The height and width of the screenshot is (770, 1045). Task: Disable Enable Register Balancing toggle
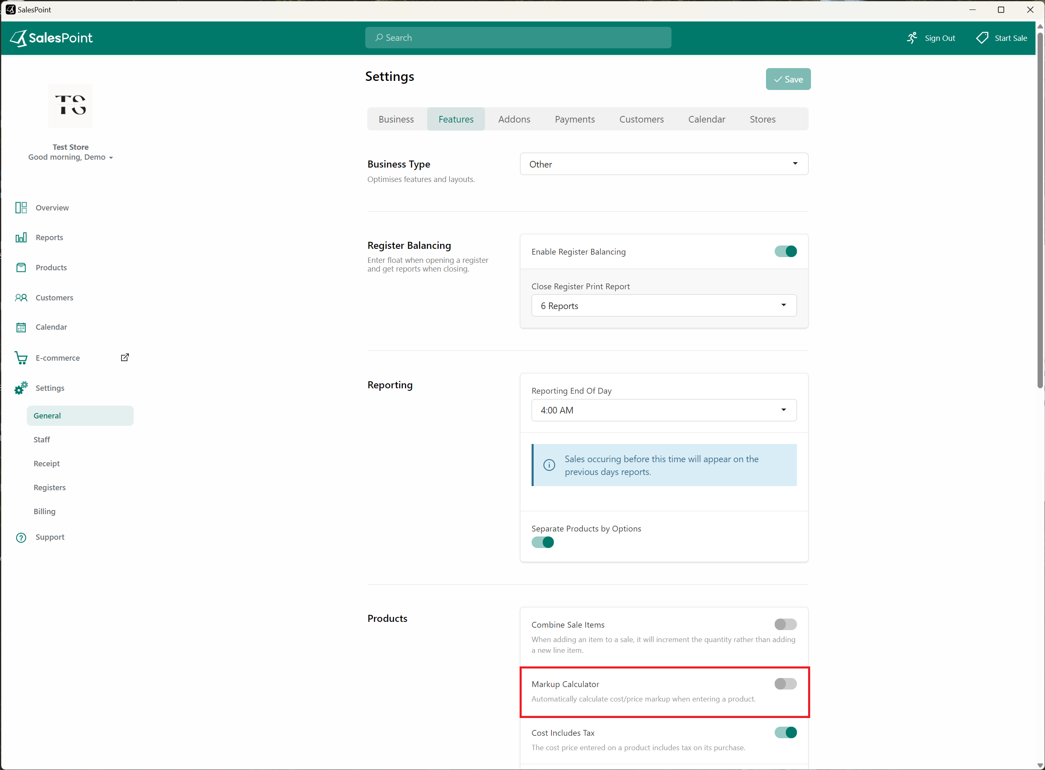click(x=785, y=251)
